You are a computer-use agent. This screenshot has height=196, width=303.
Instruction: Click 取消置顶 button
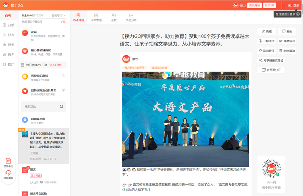267,51
